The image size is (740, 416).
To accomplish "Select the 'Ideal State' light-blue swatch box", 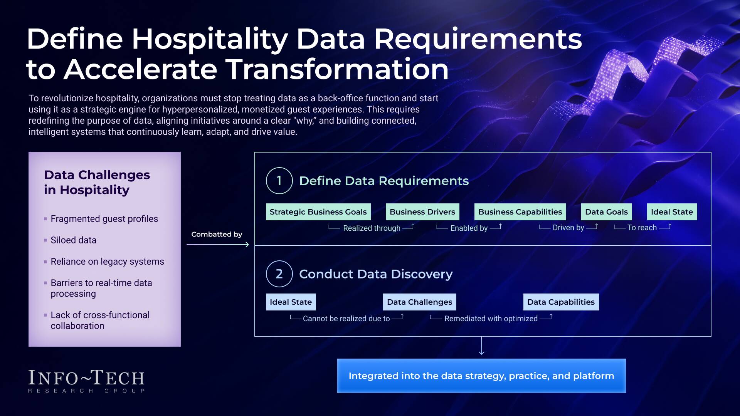I will pos(291,302).
